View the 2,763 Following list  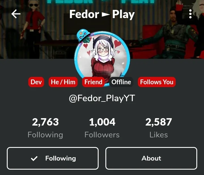click(45, 128)
